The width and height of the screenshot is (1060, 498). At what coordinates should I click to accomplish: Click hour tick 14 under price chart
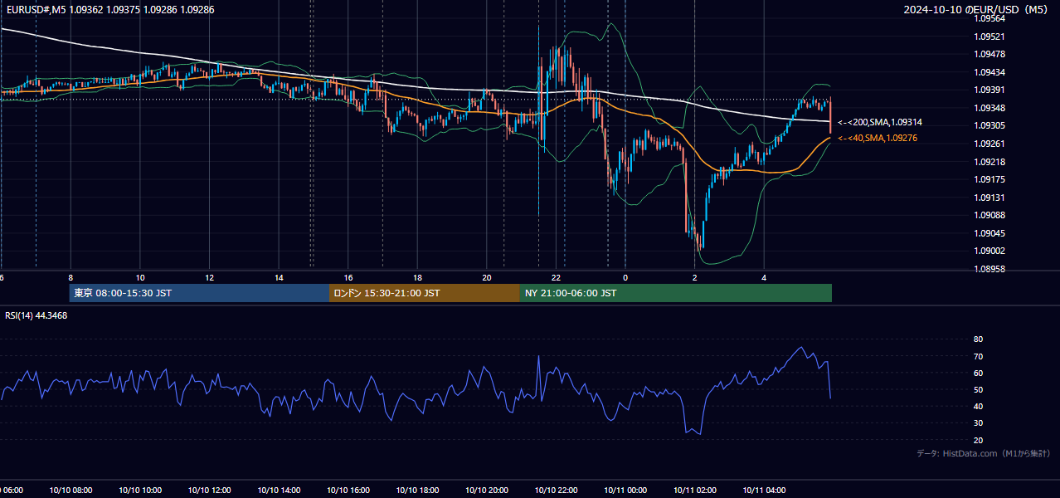(x=279, y=277)
